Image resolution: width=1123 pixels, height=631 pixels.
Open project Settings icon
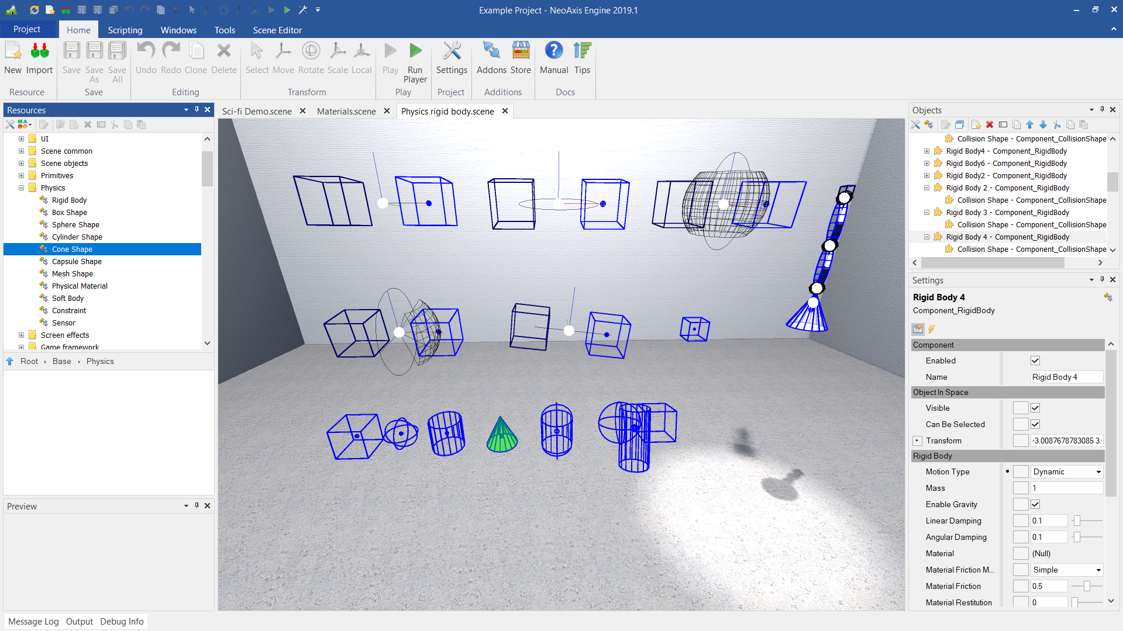click(452, 51)
